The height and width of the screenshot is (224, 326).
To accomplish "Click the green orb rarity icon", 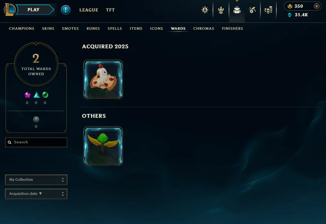I will (x=45, y=95).
